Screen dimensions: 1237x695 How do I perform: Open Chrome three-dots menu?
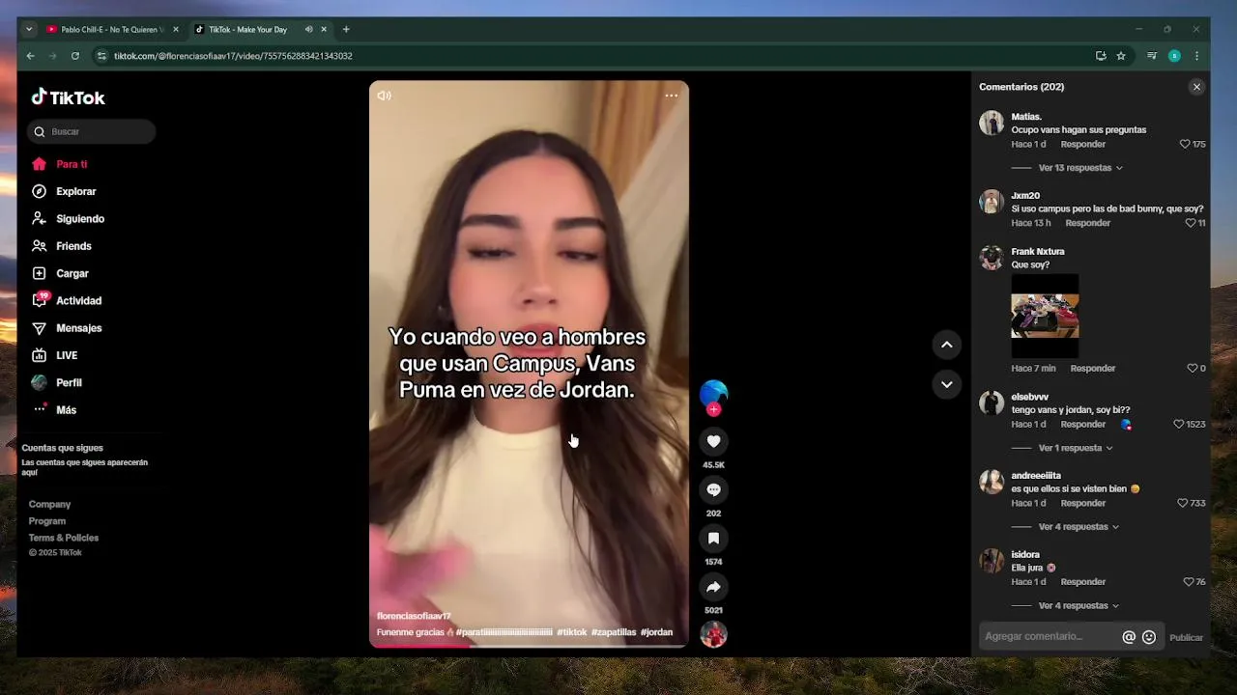coord(1196,56)
